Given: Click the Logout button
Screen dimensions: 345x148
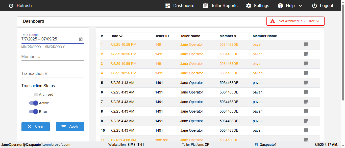Looking at the screenshot, I should 323,6.
